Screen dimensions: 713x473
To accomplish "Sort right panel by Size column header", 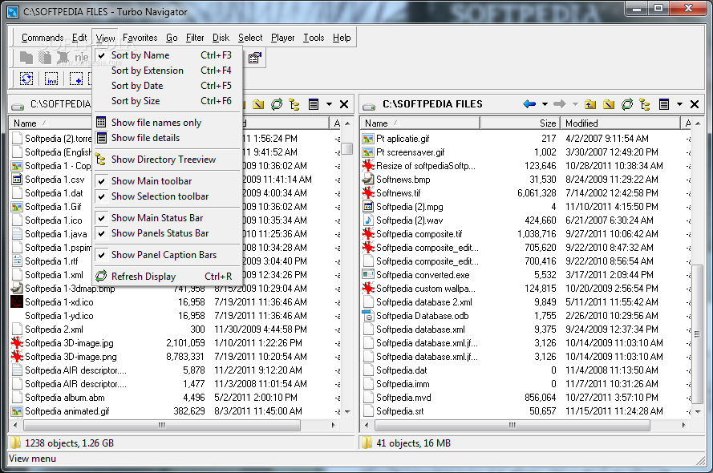I will [520, 123].
